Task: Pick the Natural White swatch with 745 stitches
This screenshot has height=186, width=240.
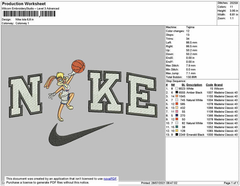Action: 177,100
